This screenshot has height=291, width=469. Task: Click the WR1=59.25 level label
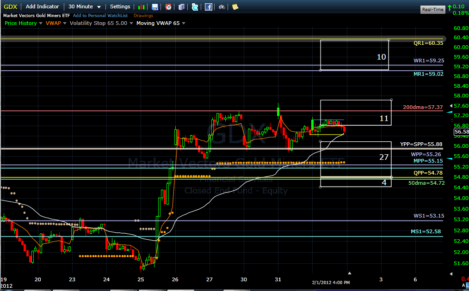coord(429,61)
